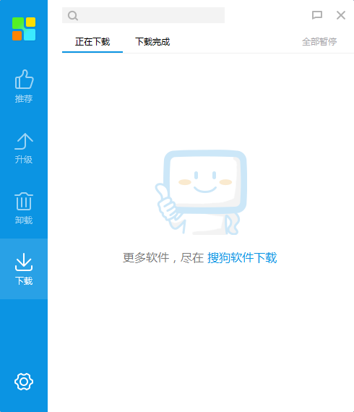Click the search magnifier icon
This screenshot has height=412, width=354.
73,15
